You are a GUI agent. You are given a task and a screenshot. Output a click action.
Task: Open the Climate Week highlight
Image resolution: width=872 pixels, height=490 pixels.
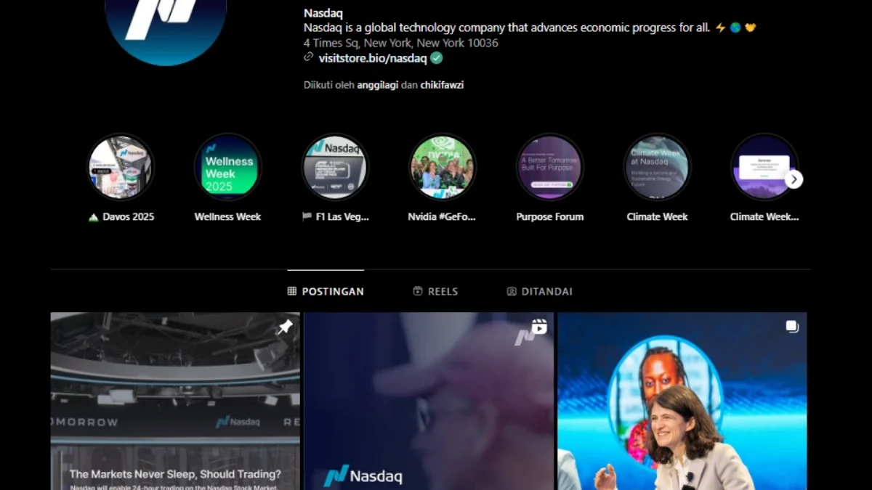658,166
